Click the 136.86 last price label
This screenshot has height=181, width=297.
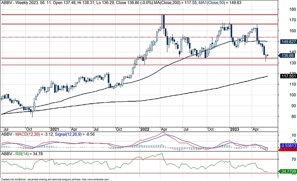point(287,55)
